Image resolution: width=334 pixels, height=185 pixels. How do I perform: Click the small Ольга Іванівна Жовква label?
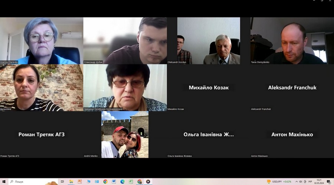tap(180, 156)
